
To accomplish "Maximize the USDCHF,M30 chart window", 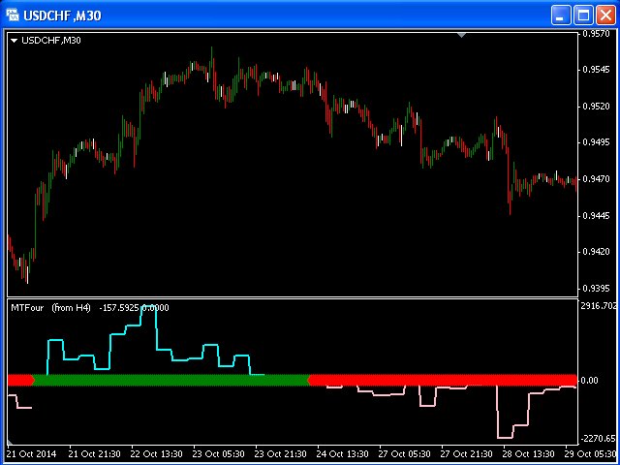I will coord(583,15).
